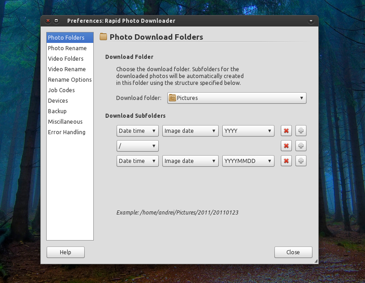The height and width of the screenshot is (283, 365).
Task: Click the Download Subfolders heading
Action: point(135,115)
